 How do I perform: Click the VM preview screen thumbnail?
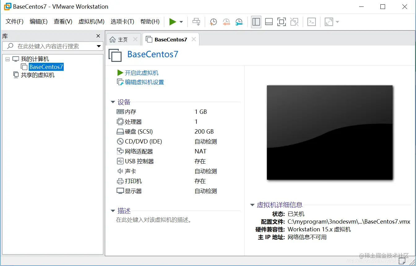tap(330, 132)
